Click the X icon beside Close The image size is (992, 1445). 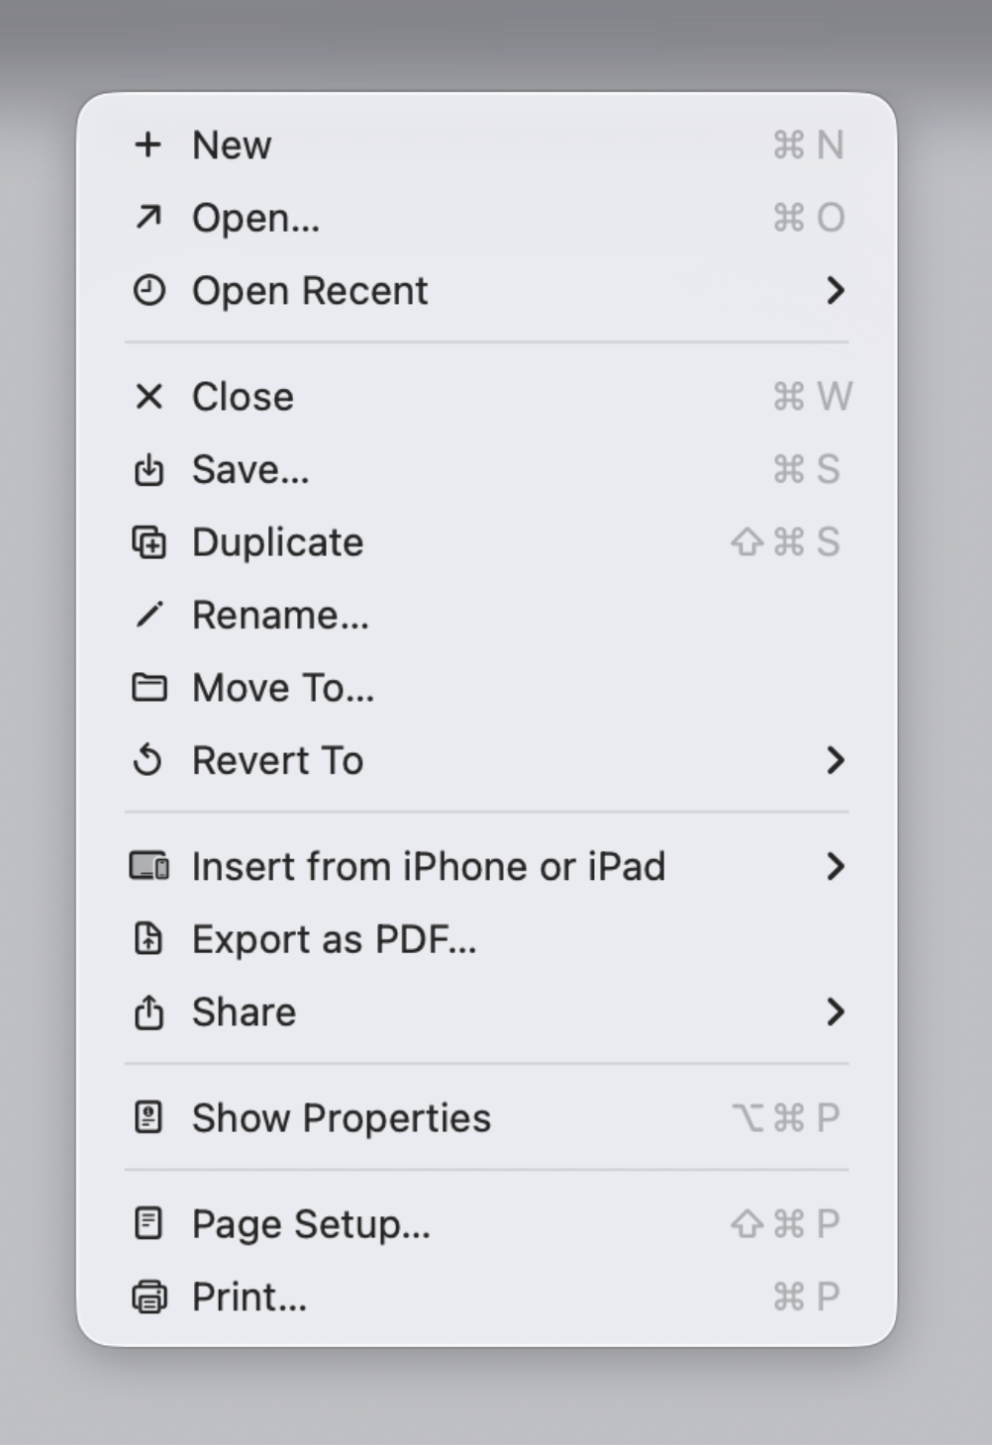point(149,396)
